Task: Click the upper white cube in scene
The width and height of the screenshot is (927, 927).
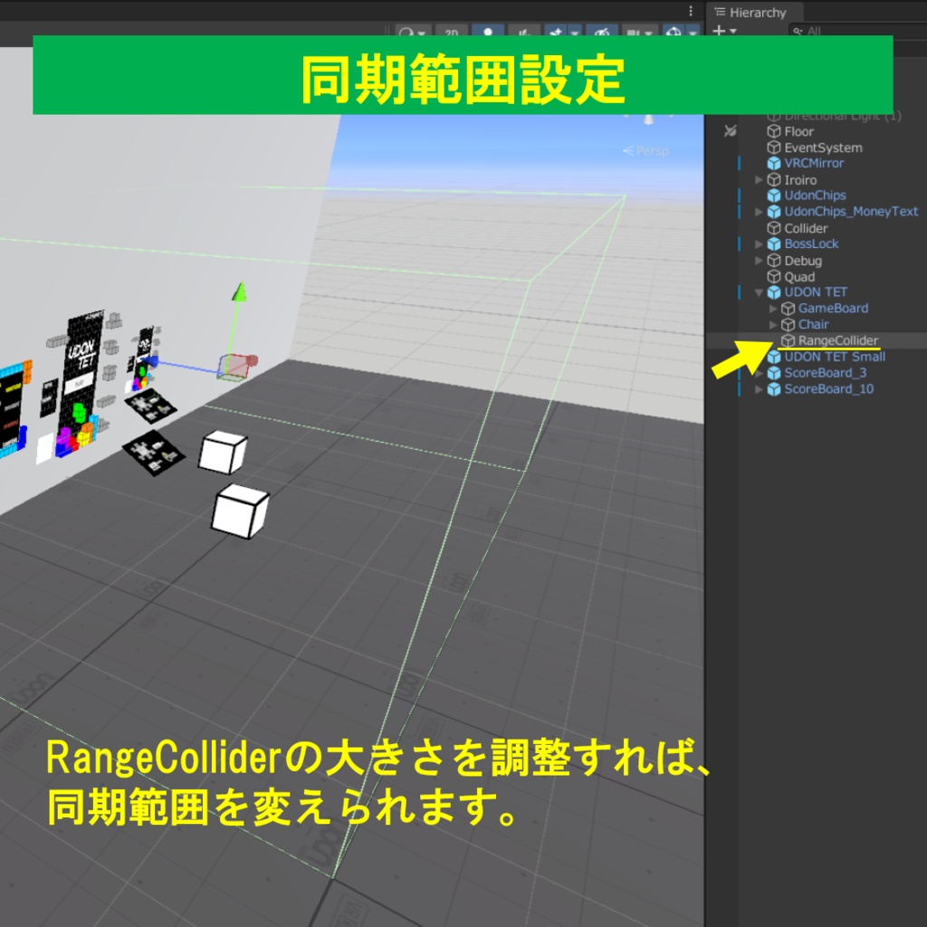Action: tap(223, 453)
